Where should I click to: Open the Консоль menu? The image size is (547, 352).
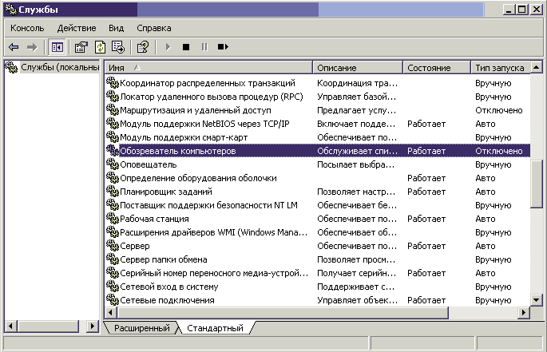coord(27,28)
